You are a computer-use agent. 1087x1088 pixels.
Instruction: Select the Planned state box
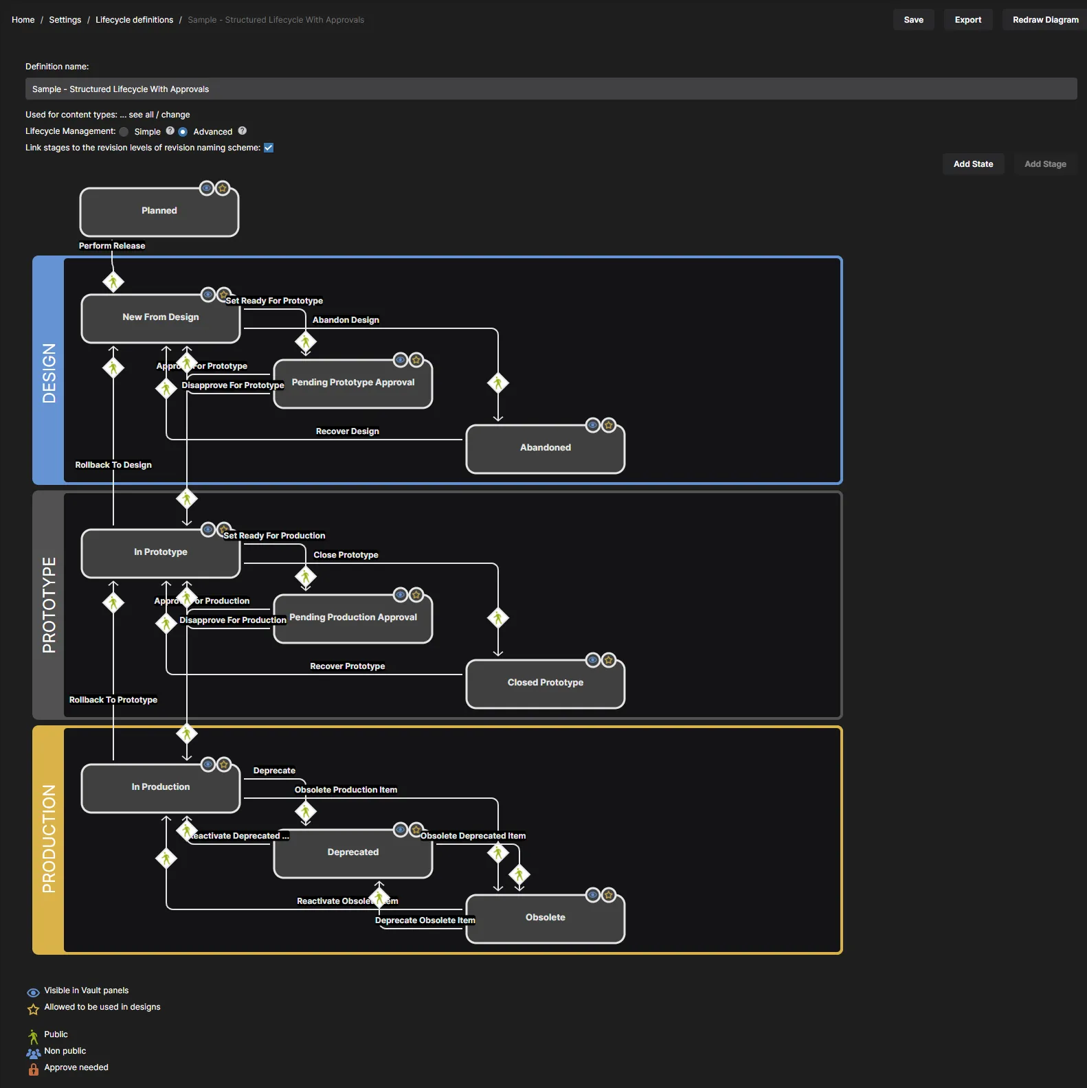(x=159, y=212)
